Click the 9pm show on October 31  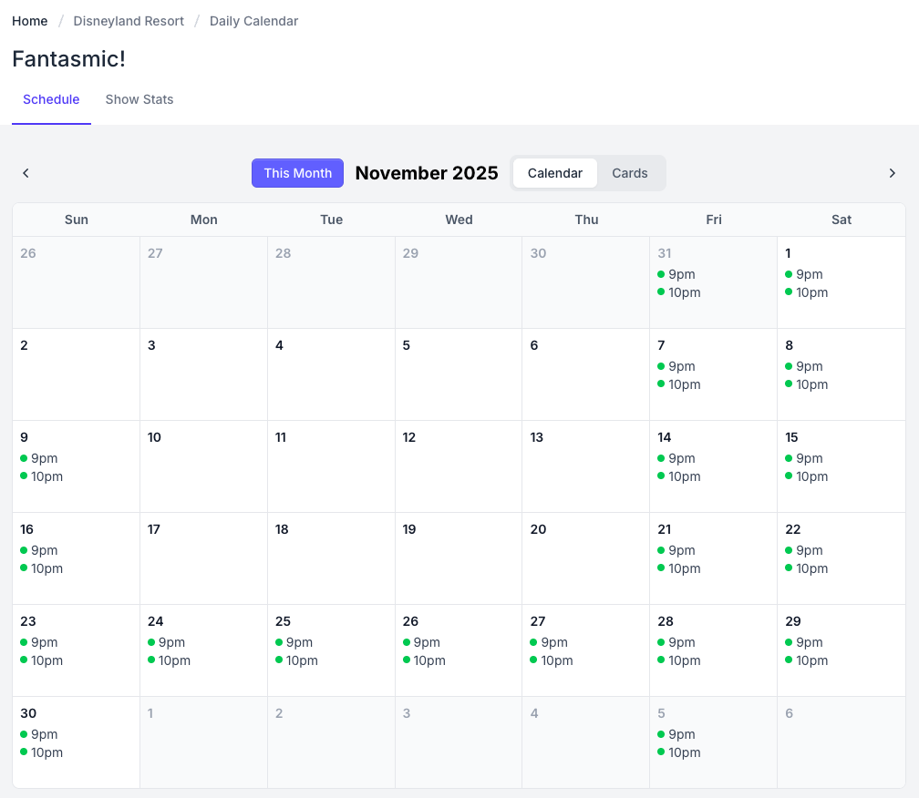coord(681,274)
